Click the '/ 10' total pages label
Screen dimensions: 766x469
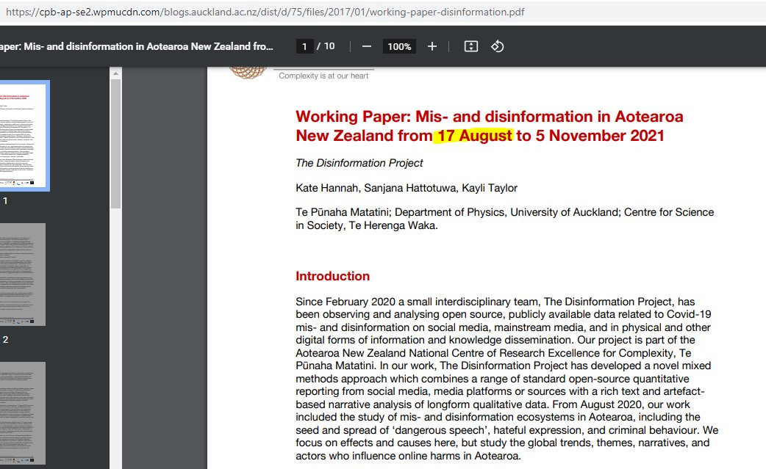326,46
